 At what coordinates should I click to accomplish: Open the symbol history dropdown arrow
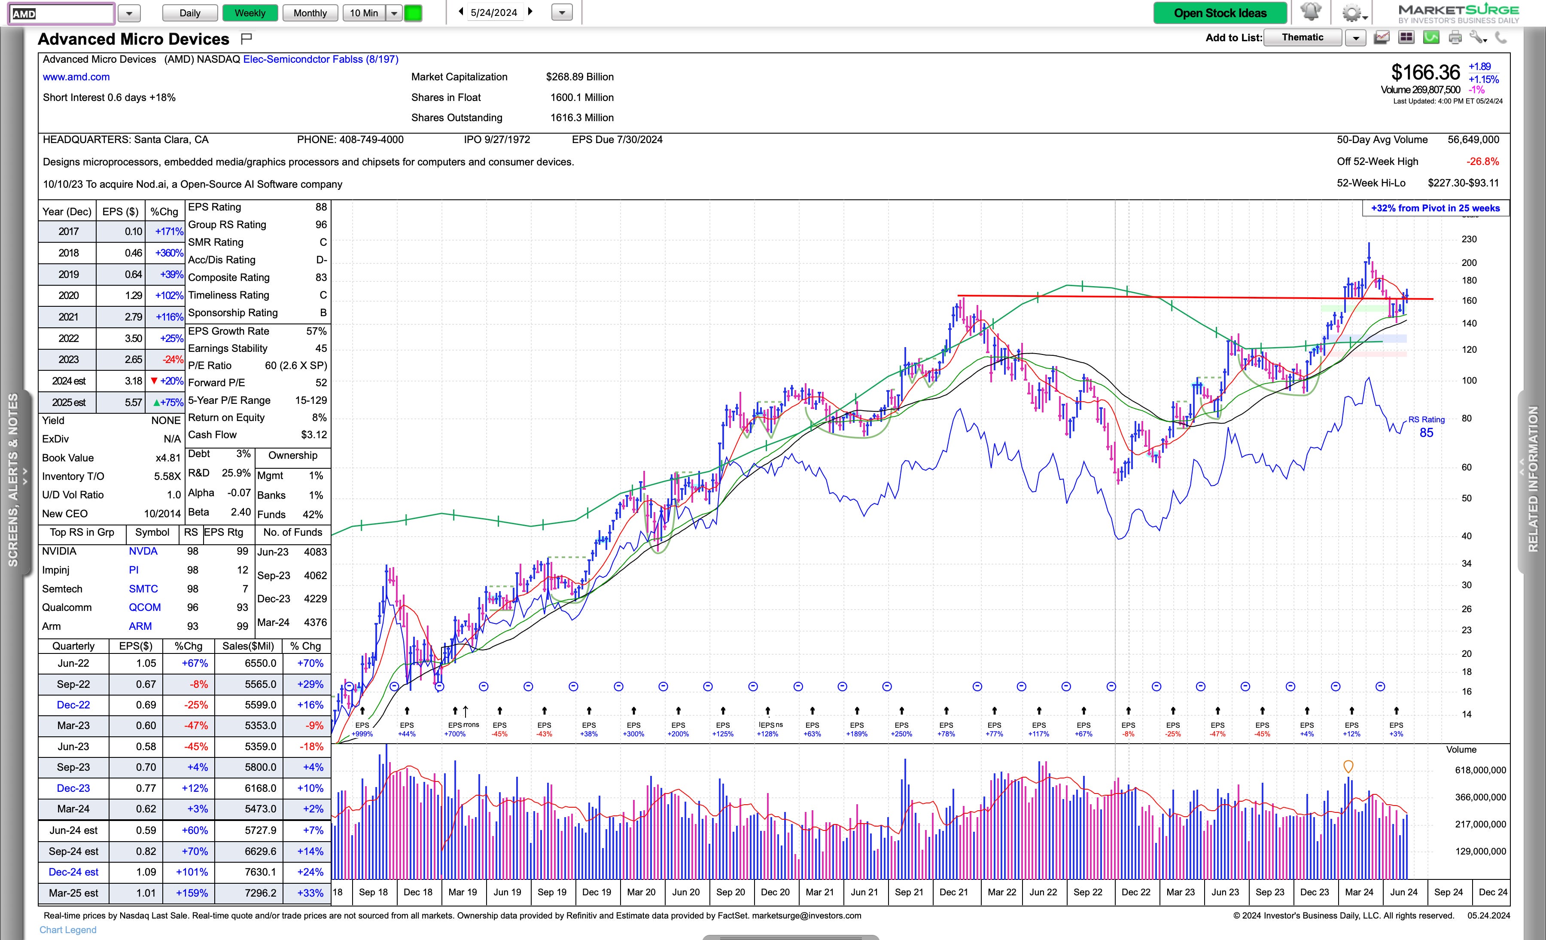[129, 12]
